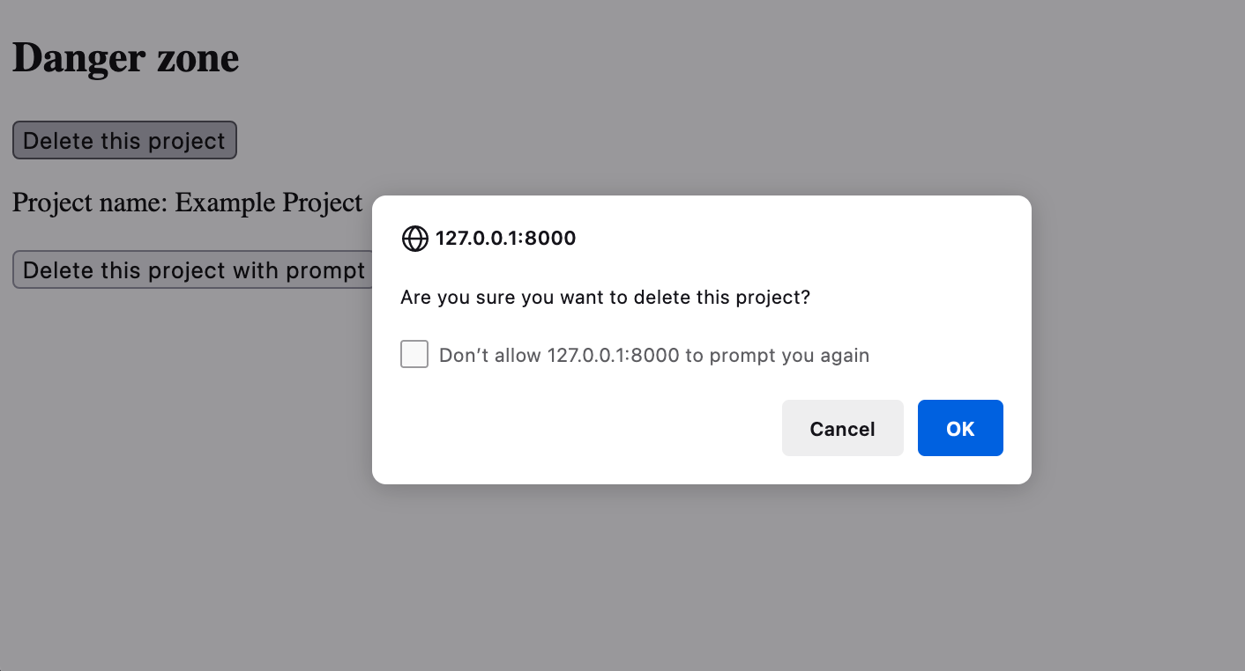
Task: Click 'prompt you again' in the checkbox label
Action: click(789, 356)
